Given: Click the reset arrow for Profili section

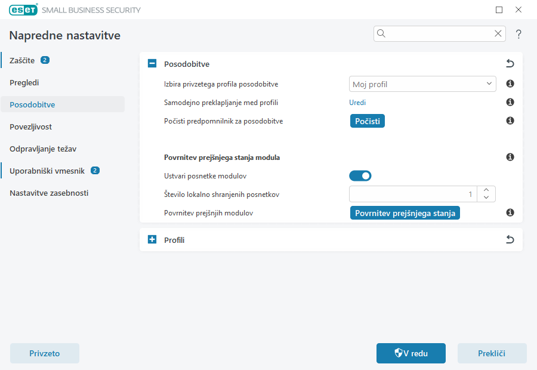Looking at the screenshot, I should pos(510,240).
